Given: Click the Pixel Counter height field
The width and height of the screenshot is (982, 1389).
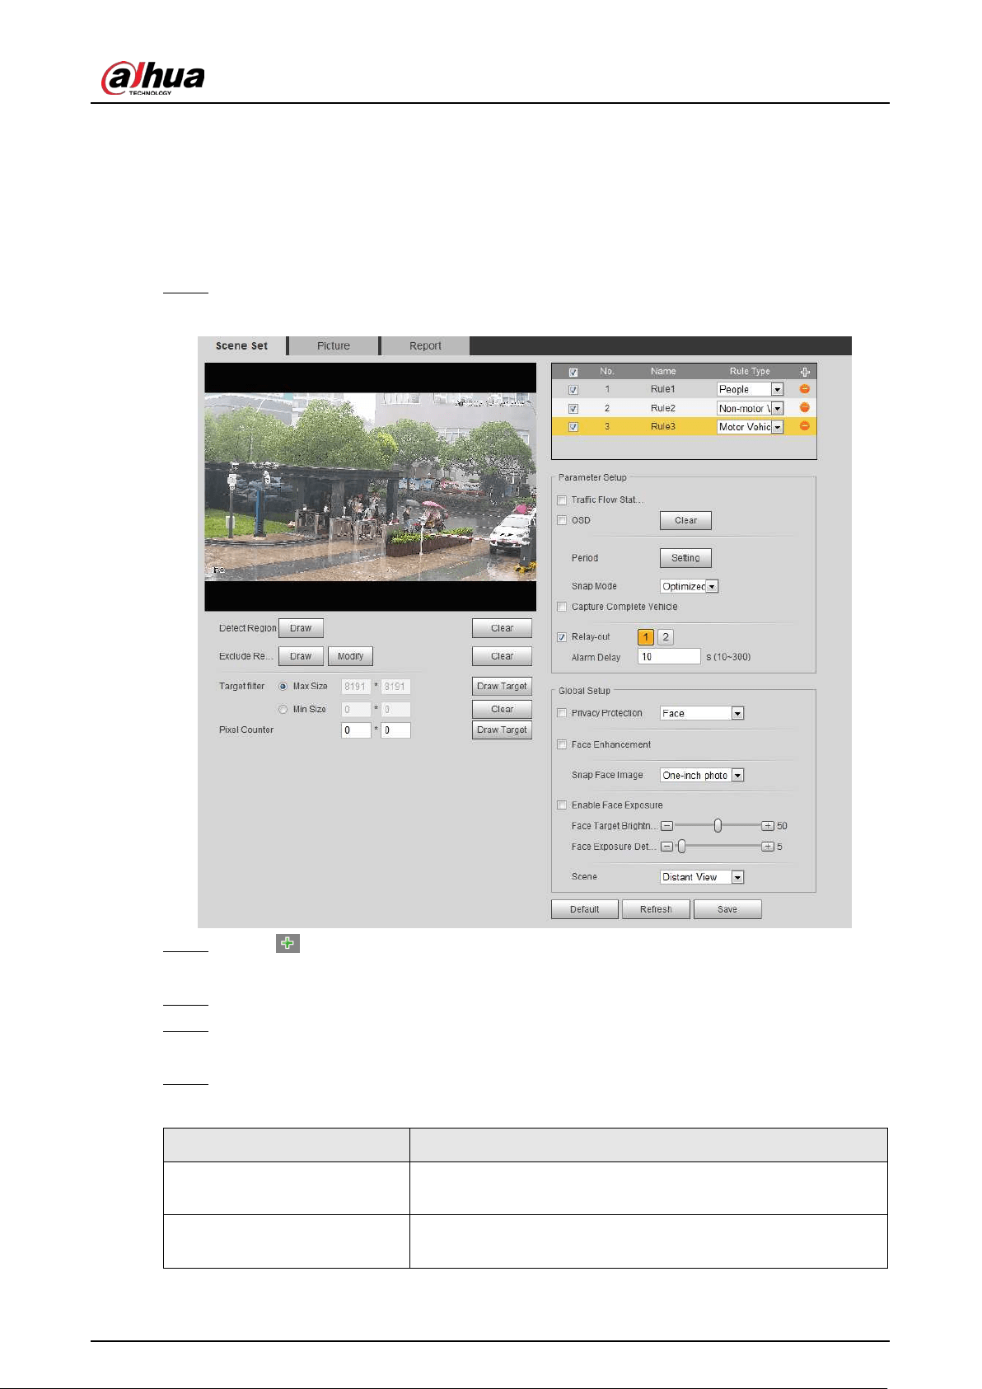Looking at the screenshot, I should [x=395, y=730].
